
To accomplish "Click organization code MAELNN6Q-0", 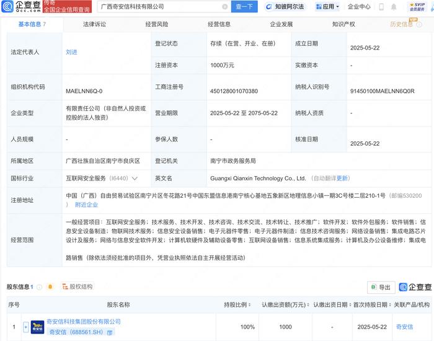I will (x=84, y=91).
